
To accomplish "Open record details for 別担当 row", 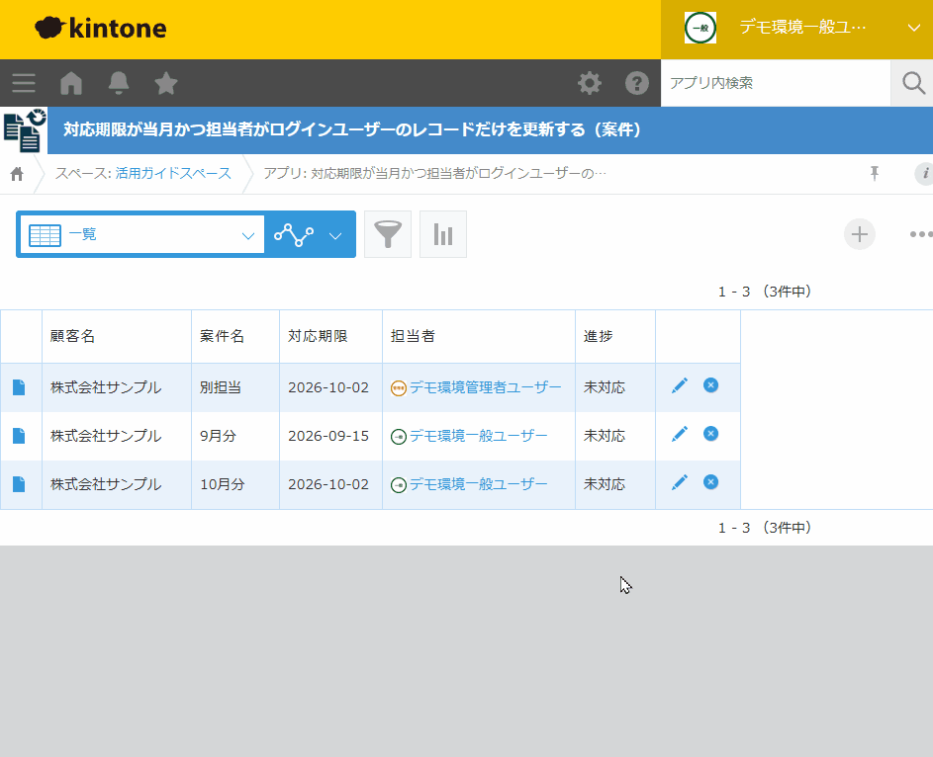I will (19, 387).
